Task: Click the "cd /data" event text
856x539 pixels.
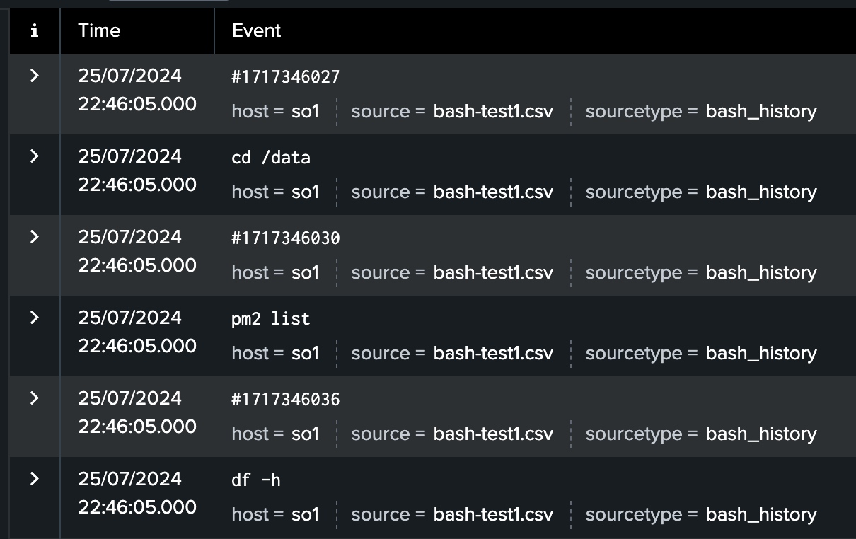Action: coord(272,157)
